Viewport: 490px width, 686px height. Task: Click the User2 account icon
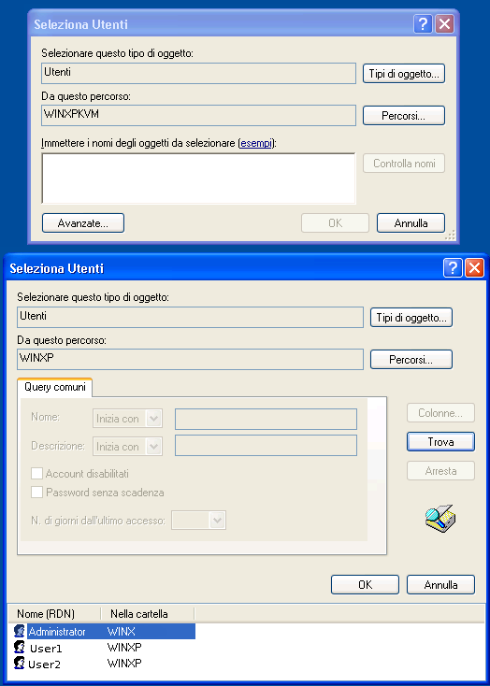[x=20, y=664]
